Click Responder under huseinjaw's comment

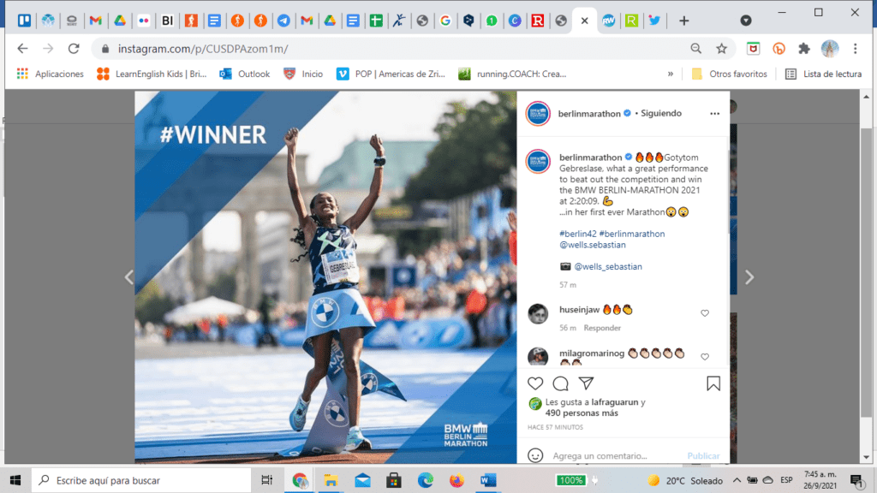click(602, 328)
